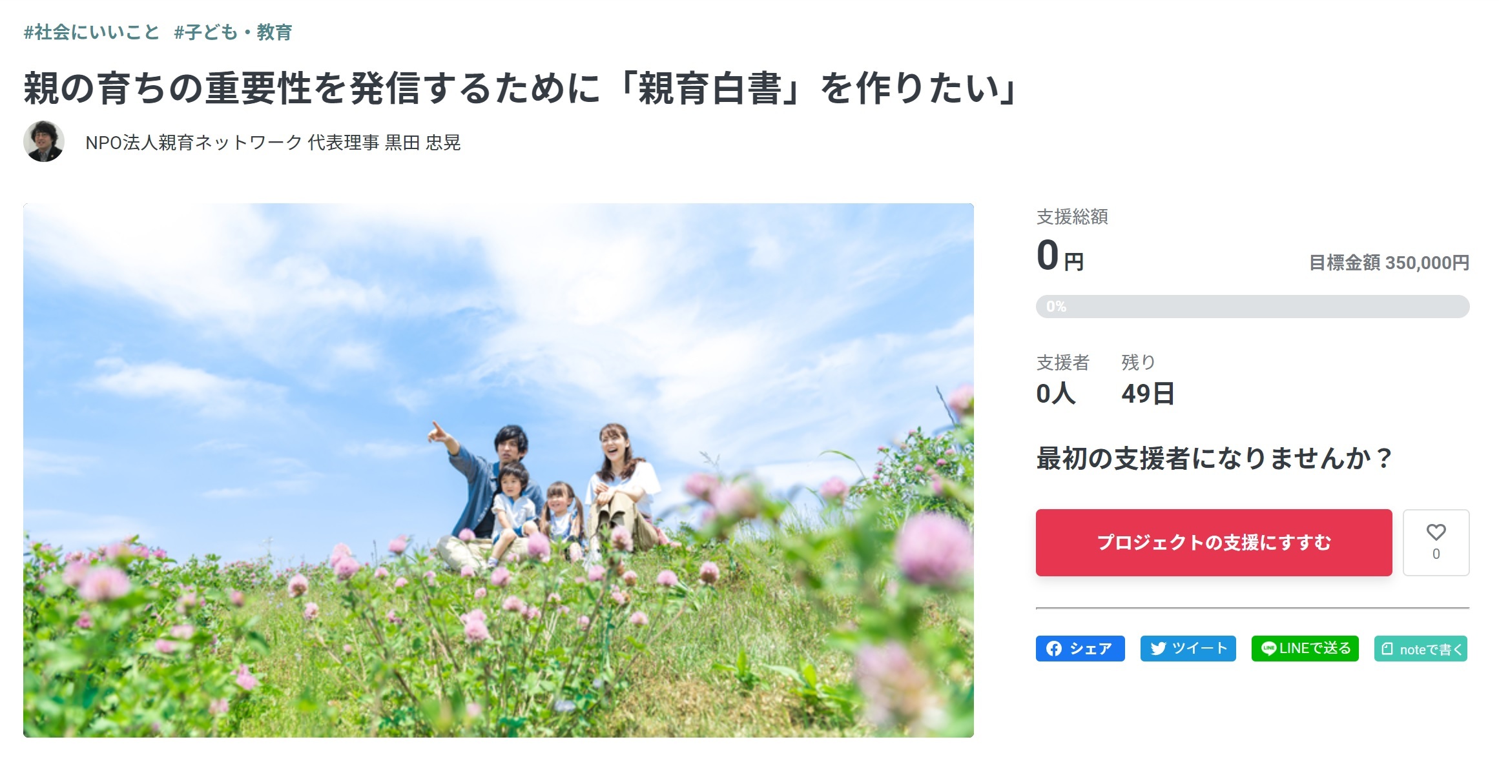Click the 0% funding progress bar
The width and height of the screenshot is (1499, 766).
[1252, 307]
